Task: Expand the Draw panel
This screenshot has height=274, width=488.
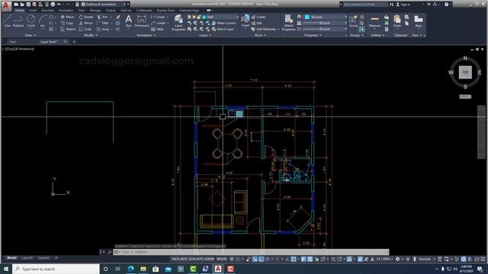Action: click(30, 35)
